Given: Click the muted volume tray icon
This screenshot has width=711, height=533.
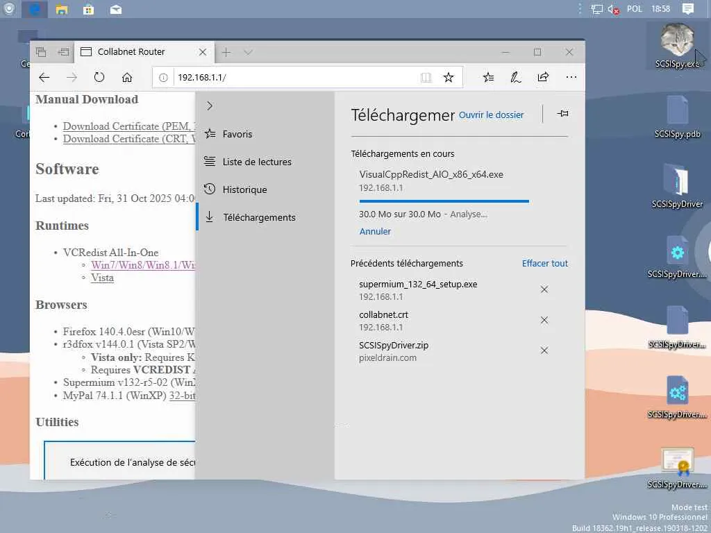Looking at the screenshot, I should click(x=614, y=9).
